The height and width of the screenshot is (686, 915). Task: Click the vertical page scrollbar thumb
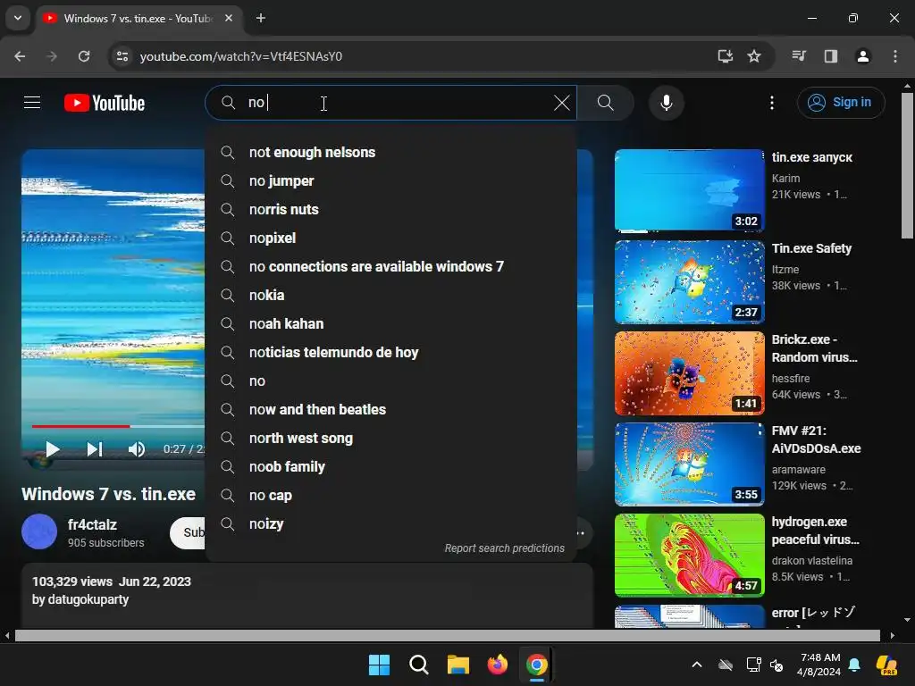(x=907, y=165)
